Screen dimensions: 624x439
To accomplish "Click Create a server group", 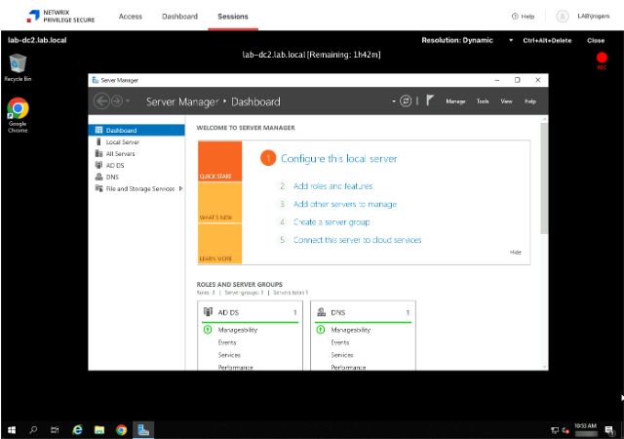I will (331, 221).
